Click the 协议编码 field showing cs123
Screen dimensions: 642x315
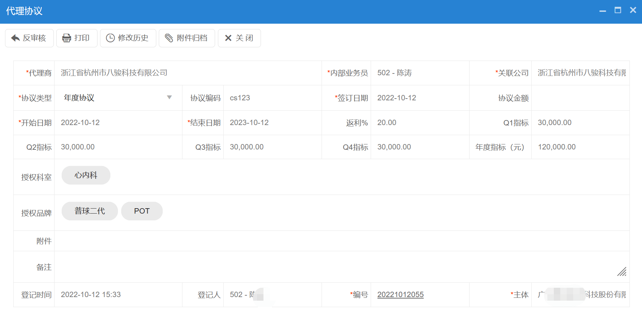[272, 98]
